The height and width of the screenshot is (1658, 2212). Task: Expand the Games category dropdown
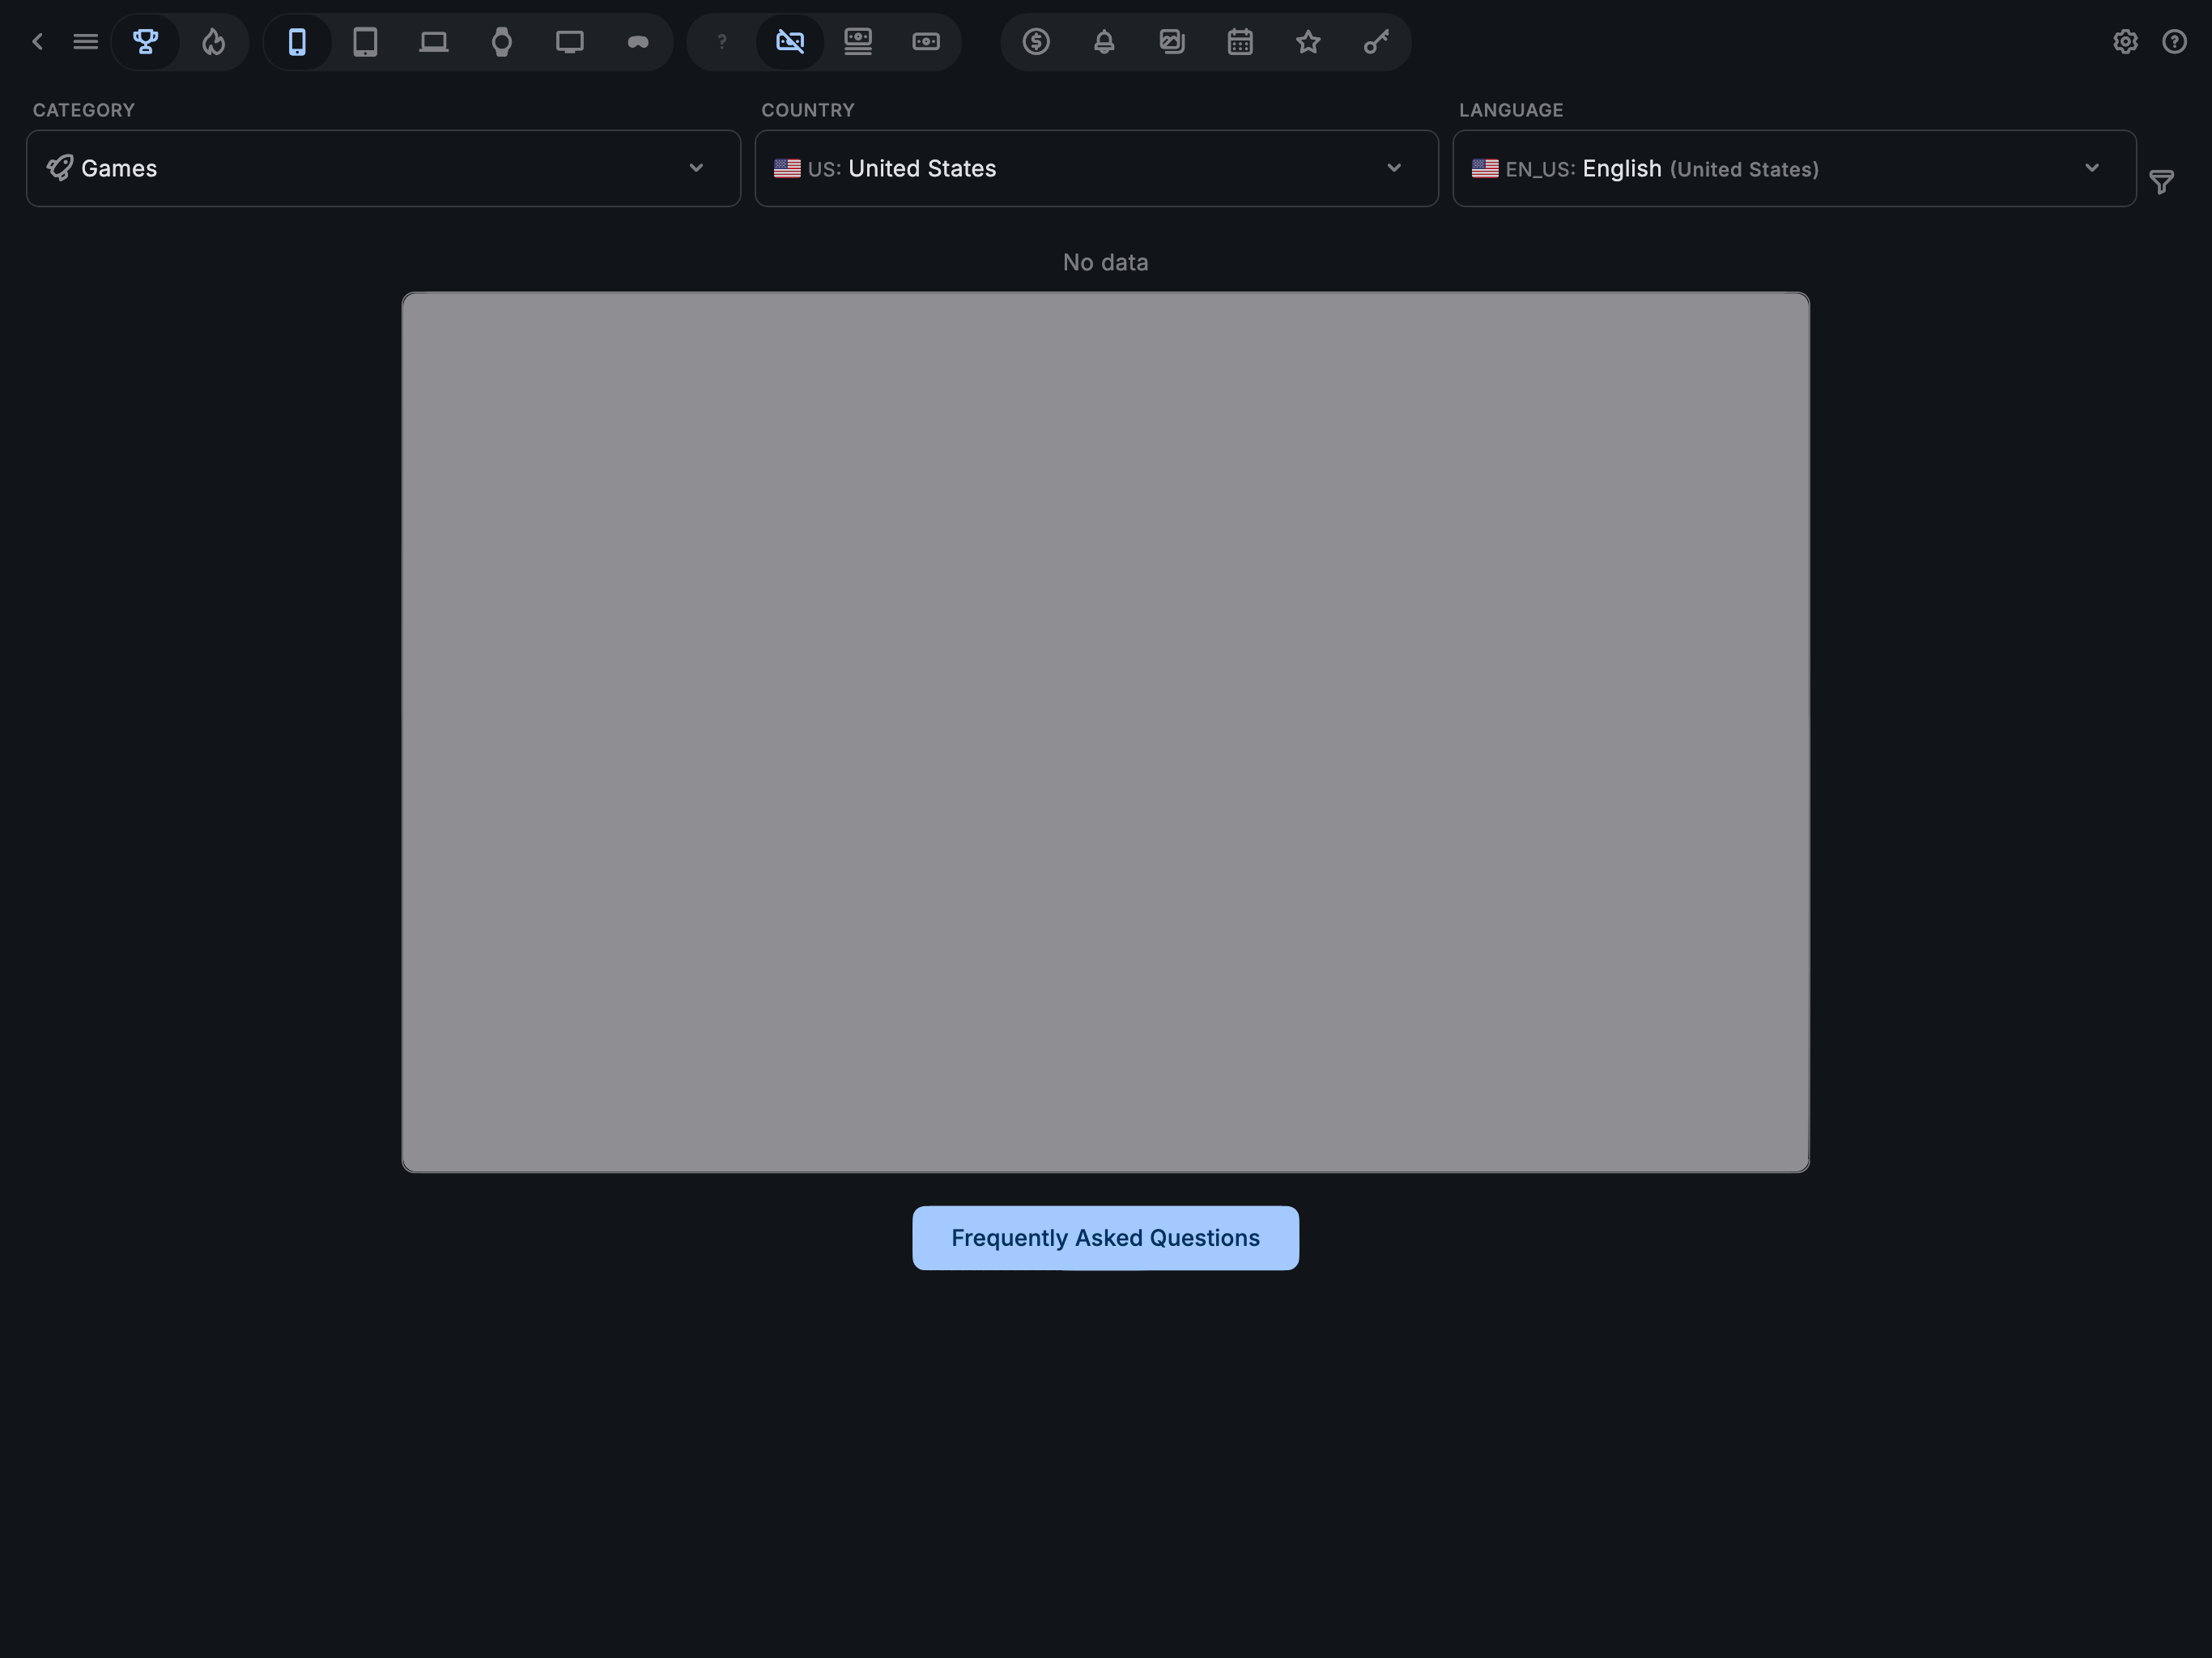click(x=697, y=168)
